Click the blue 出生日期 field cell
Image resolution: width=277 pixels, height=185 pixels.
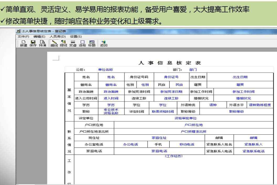(x=240, y=77)
